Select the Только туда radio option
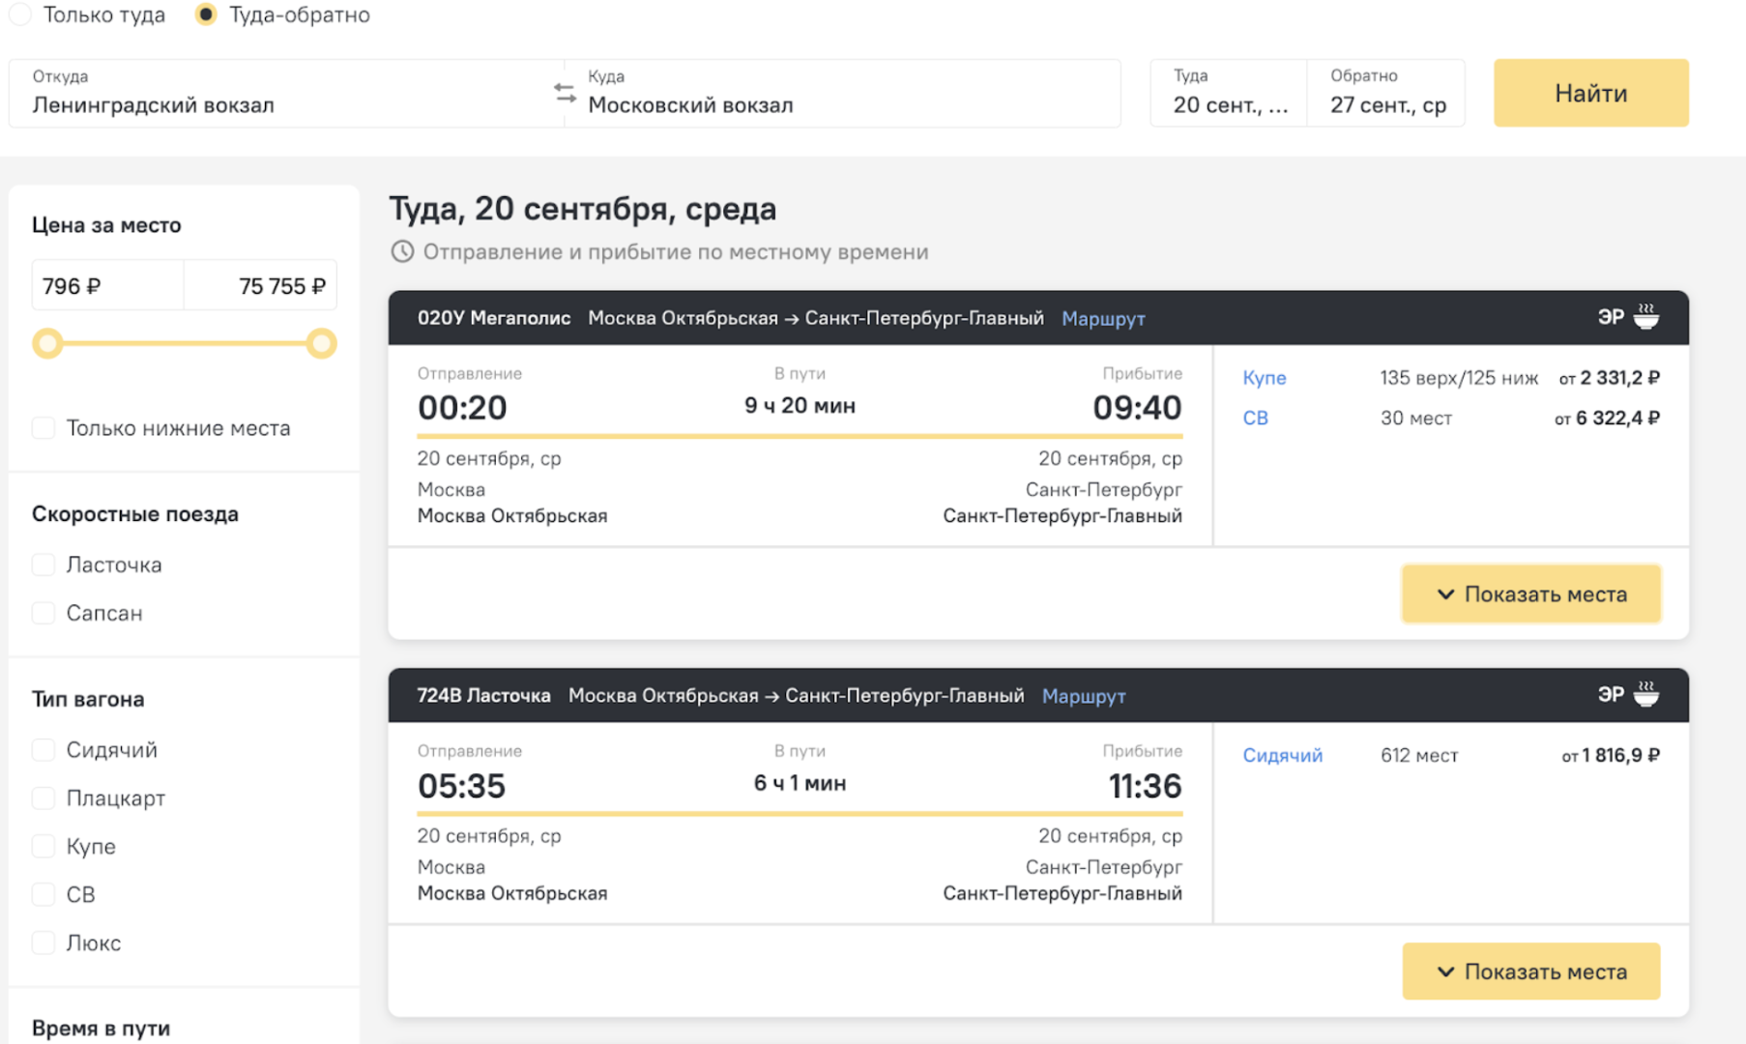The width and height of the screenshot is (1746, 1044). 21,14
